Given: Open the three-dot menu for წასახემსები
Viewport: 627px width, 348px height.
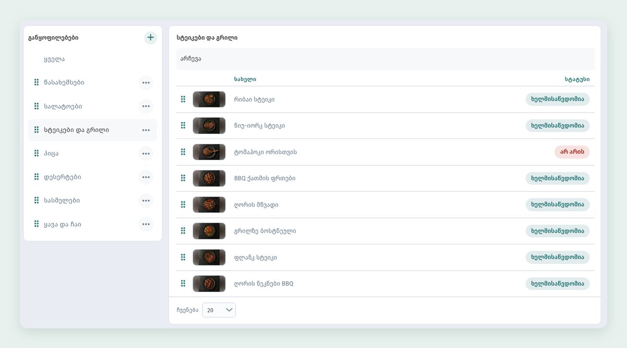Looking at the screenshot, I should coord(146,83).
